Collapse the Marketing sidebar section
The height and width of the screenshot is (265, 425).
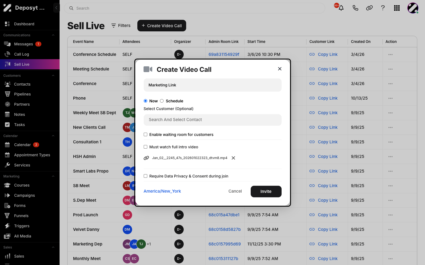(x=53, y=176)
